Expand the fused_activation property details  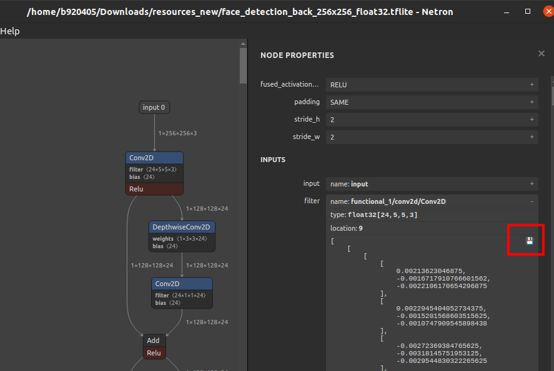click(x=530, y=84)
